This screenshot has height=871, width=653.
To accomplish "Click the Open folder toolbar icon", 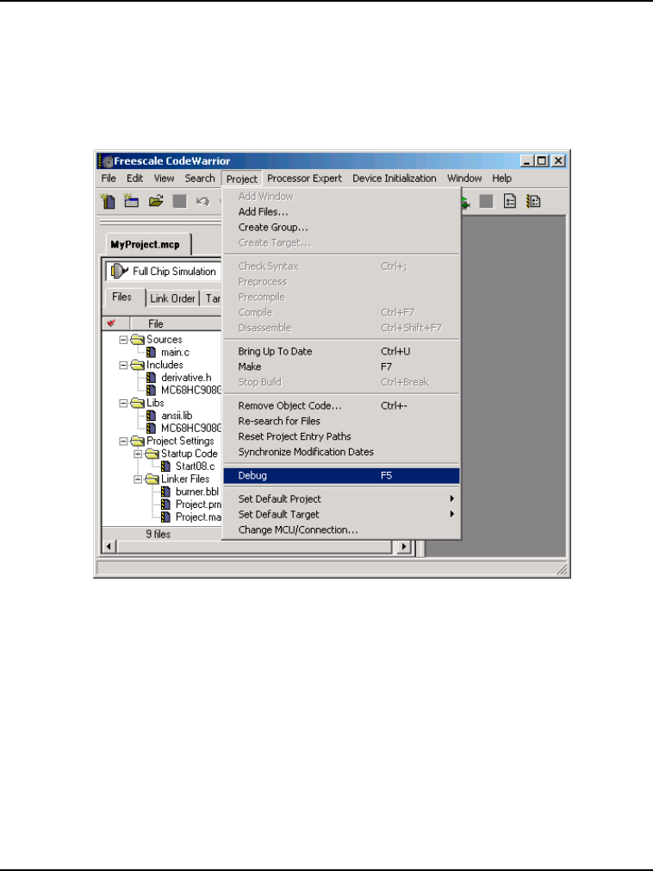I will pyautogui.click(x=156, y=201).
